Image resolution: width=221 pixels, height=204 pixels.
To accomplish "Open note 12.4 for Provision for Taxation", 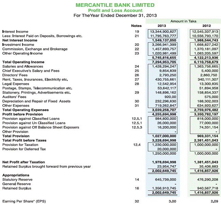I will (x=137, y=144).
